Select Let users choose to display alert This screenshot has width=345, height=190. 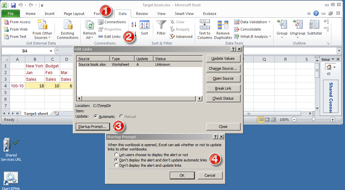116,154
